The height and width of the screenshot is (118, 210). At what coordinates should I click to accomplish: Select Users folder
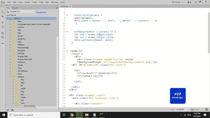point(20,74)
